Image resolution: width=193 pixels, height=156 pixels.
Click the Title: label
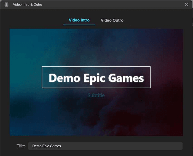tap(21, 146)
